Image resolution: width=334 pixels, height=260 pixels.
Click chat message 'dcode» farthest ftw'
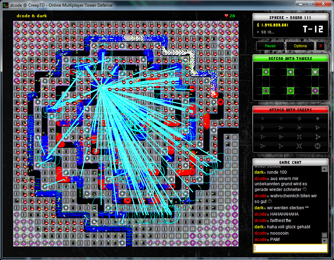[x=273, y=221]
